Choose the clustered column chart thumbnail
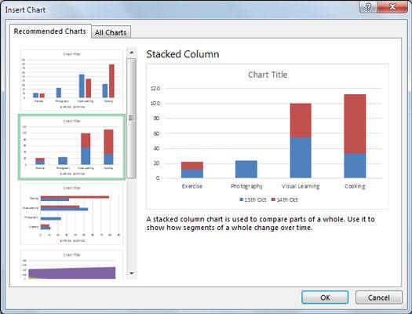 point(71,80)
